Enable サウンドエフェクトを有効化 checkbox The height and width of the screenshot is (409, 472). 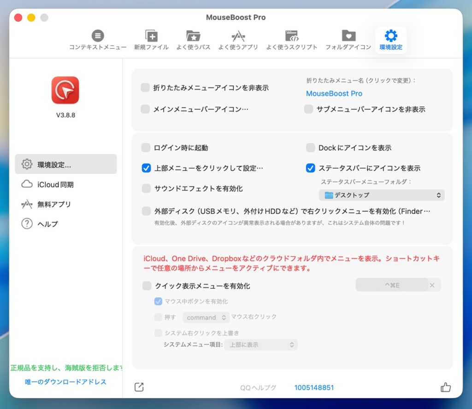[x=146, y=188]
